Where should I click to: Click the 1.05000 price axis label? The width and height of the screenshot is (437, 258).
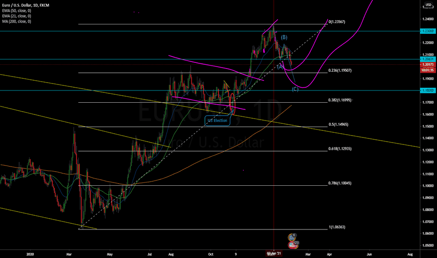click(428, 245)
